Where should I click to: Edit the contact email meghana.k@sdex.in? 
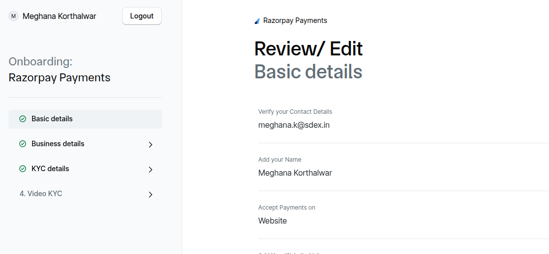(294, 125)
